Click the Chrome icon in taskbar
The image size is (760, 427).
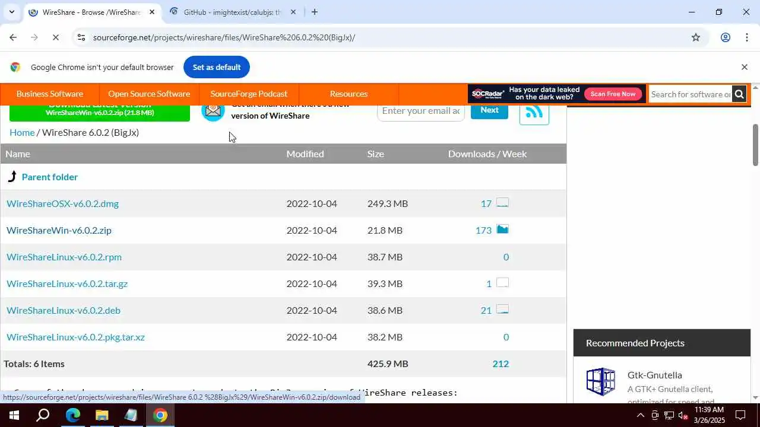(x=160, y=415)
